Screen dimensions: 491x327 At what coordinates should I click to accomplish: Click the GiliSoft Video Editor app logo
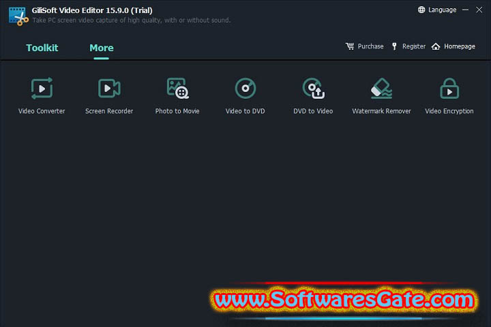[18, 16]
